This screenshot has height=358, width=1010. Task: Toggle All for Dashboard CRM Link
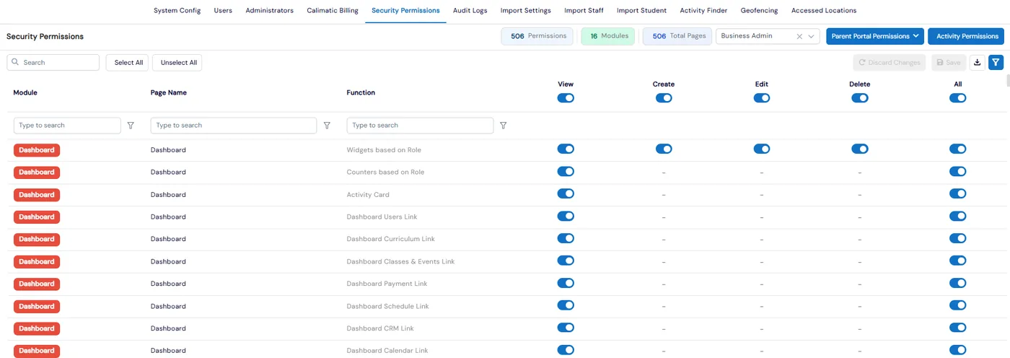click(x=958, y=328)
